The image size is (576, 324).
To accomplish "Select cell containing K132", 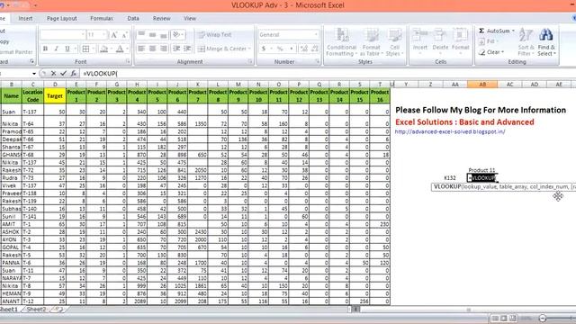I will [x=450, y=178].
